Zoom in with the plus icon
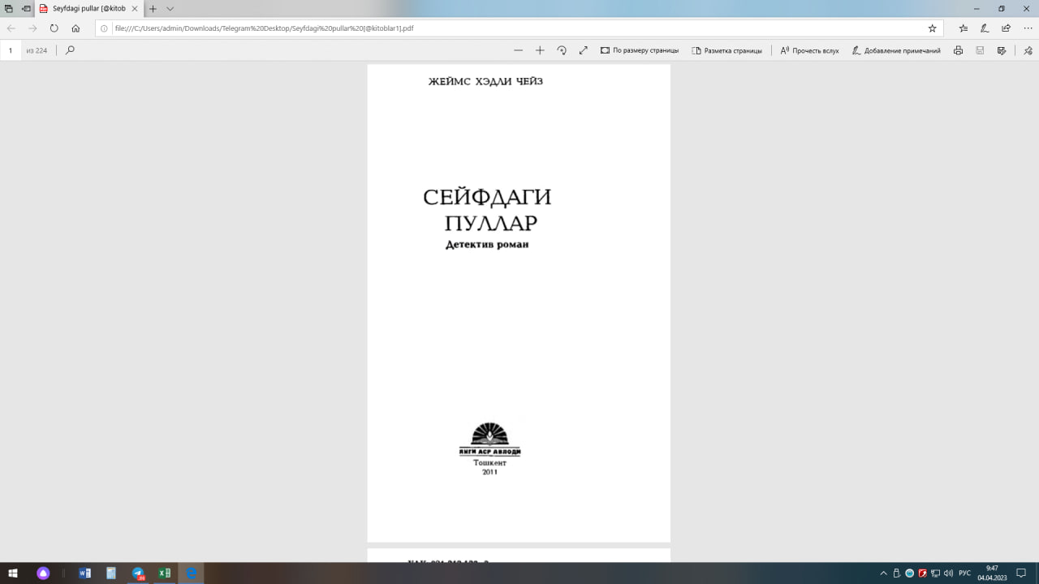Viewport: 1039px width, 584px height. coord(540,50)
